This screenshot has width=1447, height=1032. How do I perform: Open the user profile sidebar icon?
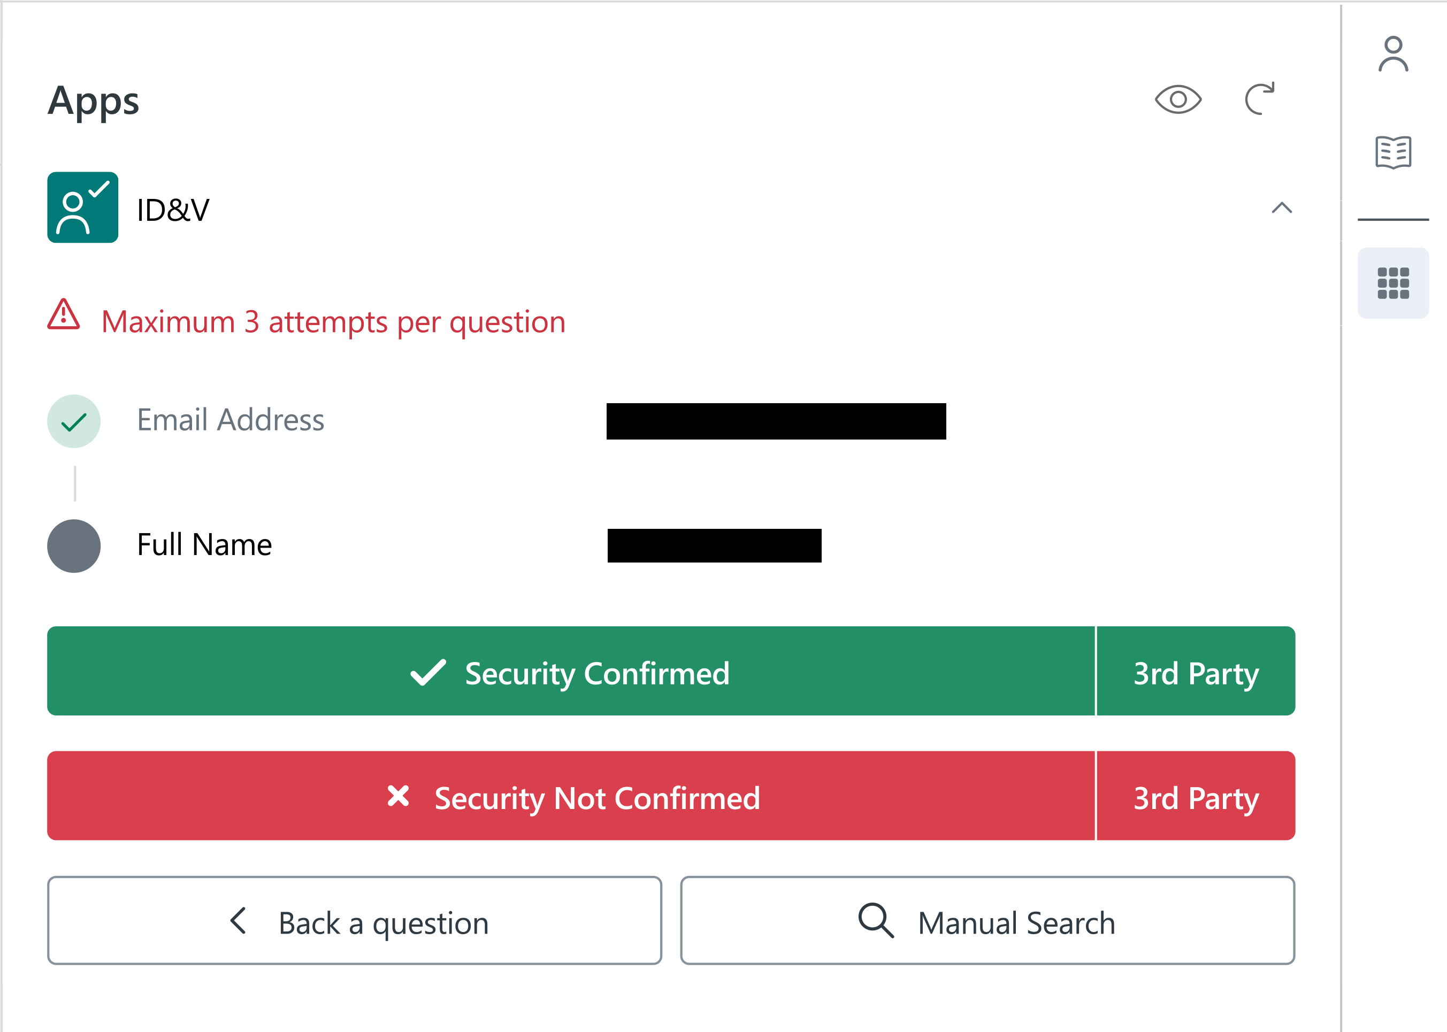1392,54
